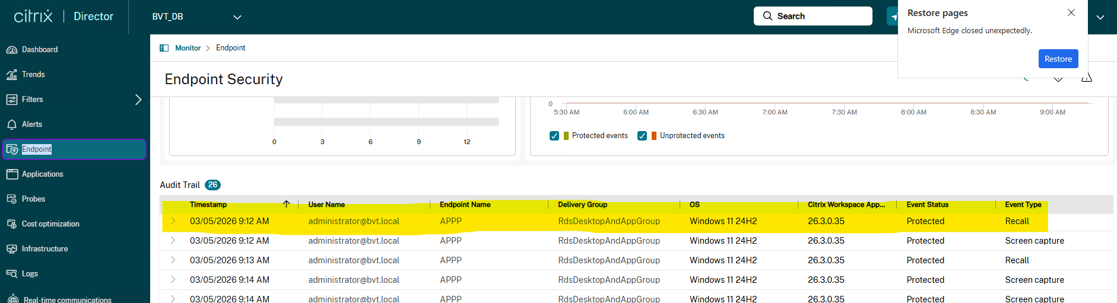Sort by the Delivery Group column header
This screenshot has width=1117, height=303.
[582, 205]
